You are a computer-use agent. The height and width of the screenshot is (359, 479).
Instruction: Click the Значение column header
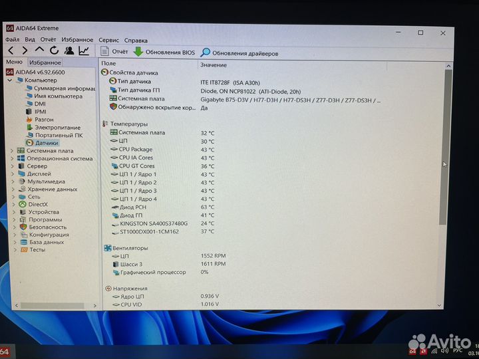(213, 64)
